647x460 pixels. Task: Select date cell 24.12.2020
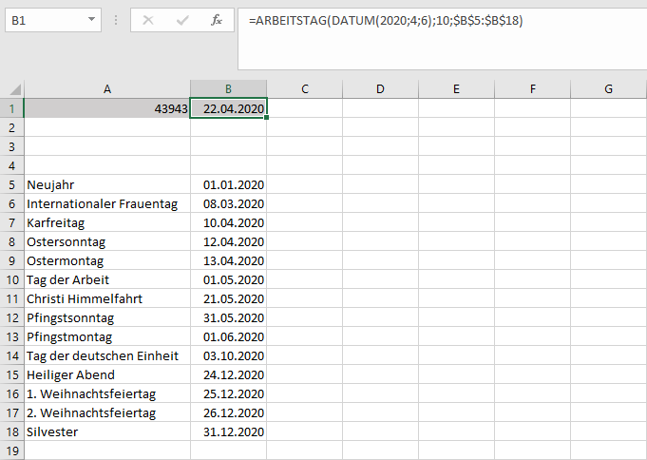tap(228, 374)
